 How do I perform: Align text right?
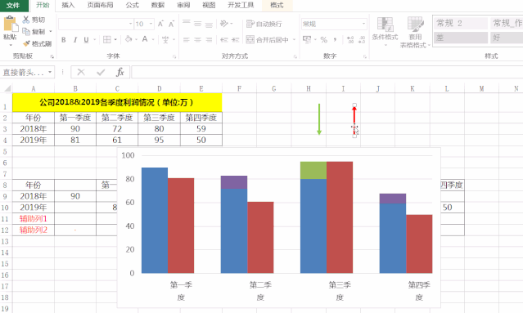coord(209,40)
